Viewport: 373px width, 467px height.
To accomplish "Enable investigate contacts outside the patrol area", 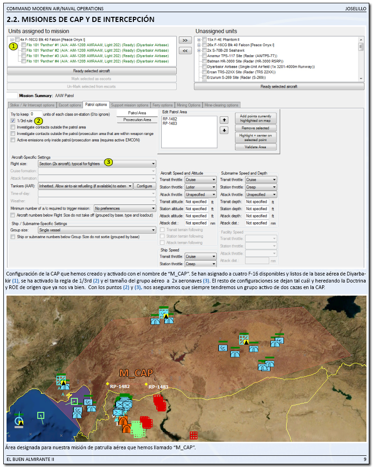I will click(13, 127).
